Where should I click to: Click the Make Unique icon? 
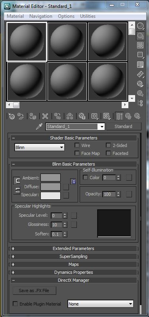70,116
